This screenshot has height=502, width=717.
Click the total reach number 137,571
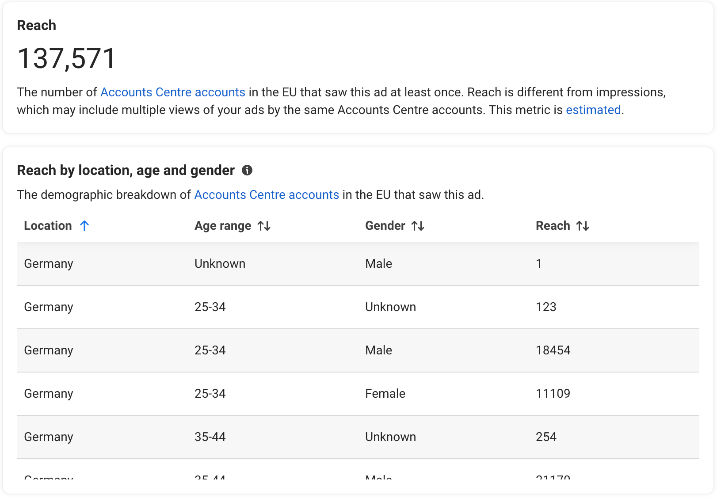(66, 58)
